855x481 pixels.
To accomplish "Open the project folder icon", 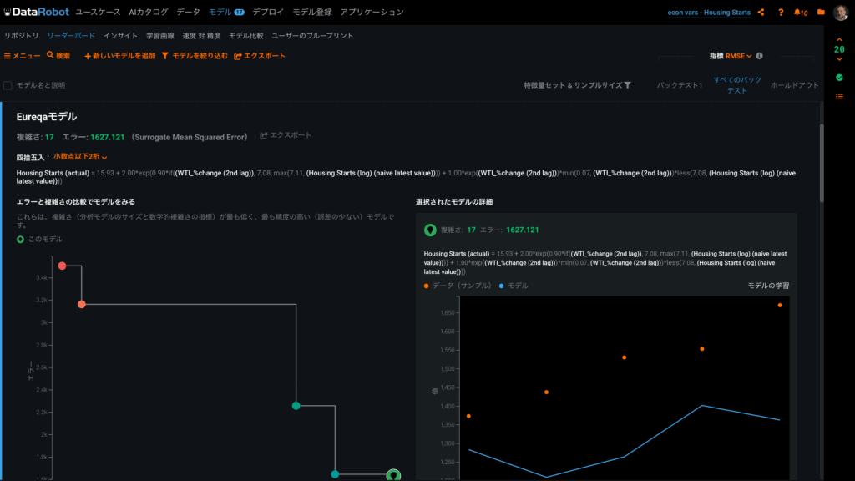I will coord(821,13).
